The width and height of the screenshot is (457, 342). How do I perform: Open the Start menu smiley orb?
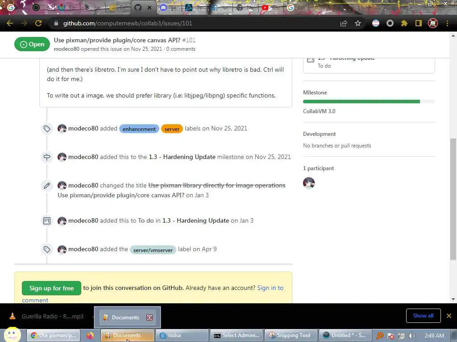(12, 334)
